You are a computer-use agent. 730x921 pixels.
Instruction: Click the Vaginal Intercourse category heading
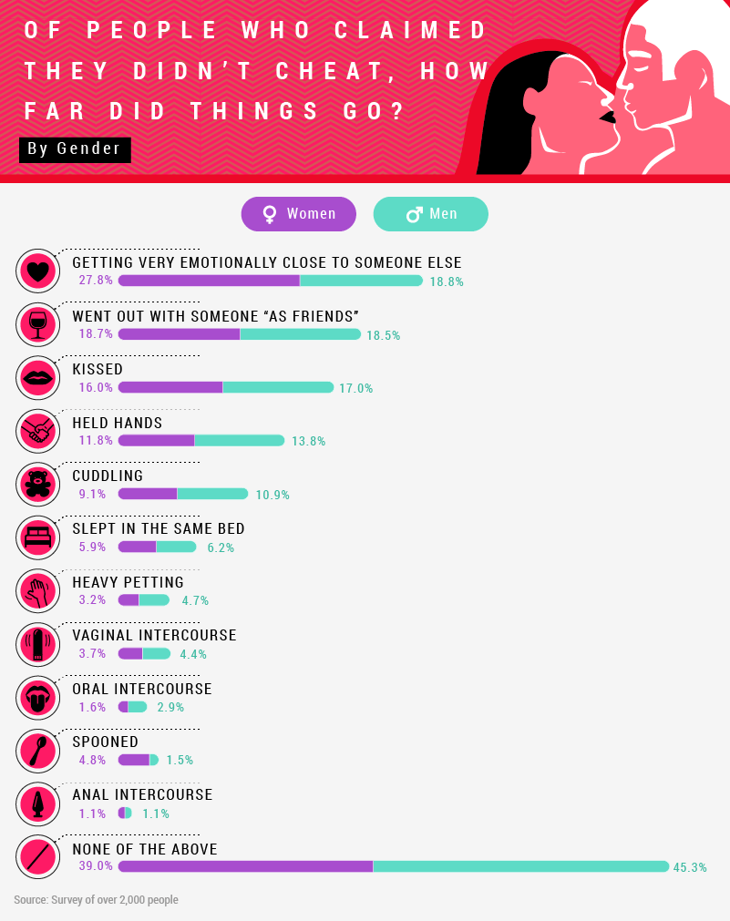(154, 635)
